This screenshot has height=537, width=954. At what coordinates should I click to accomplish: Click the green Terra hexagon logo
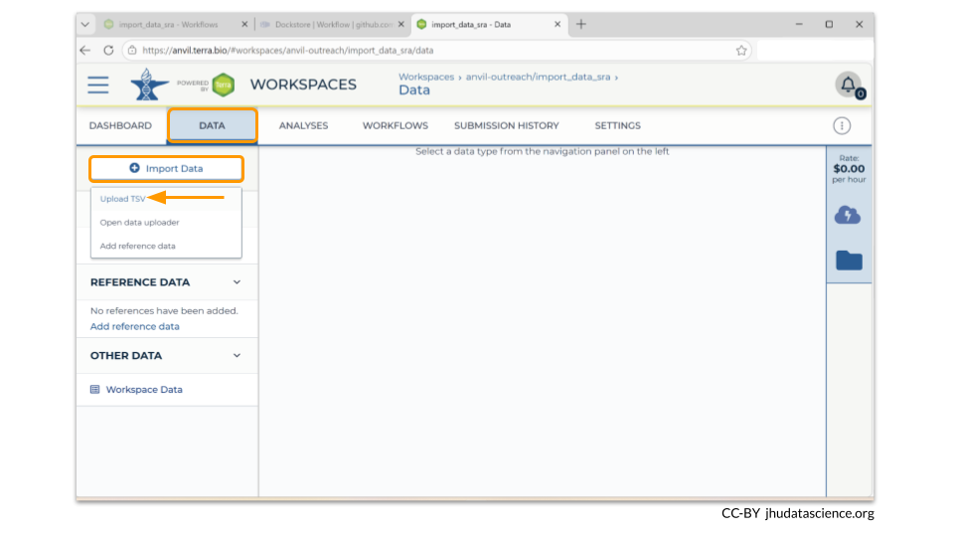224,85
